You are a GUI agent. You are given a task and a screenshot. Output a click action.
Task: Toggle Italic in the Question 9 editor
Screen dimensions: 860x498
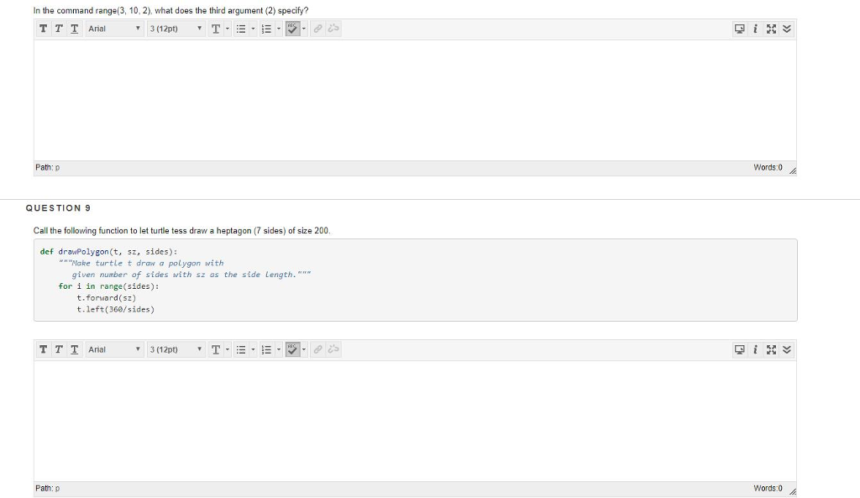(59, 349)
